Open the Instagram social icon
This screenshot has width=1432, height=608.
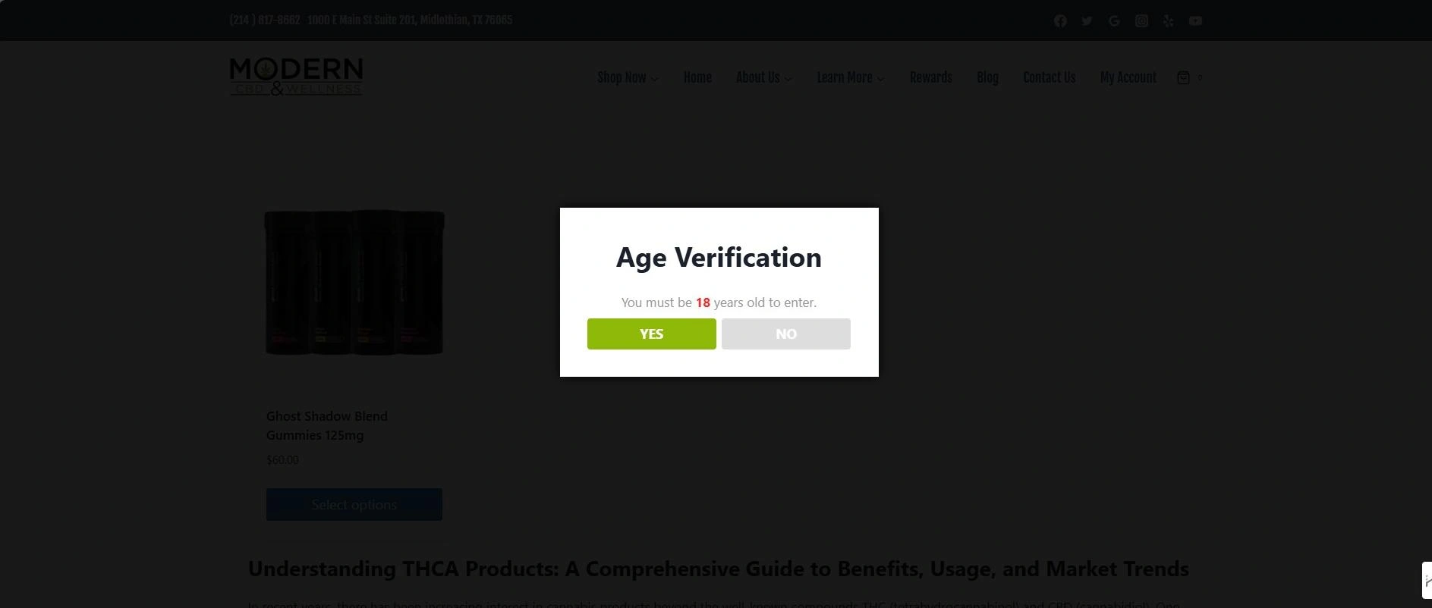1141,21
